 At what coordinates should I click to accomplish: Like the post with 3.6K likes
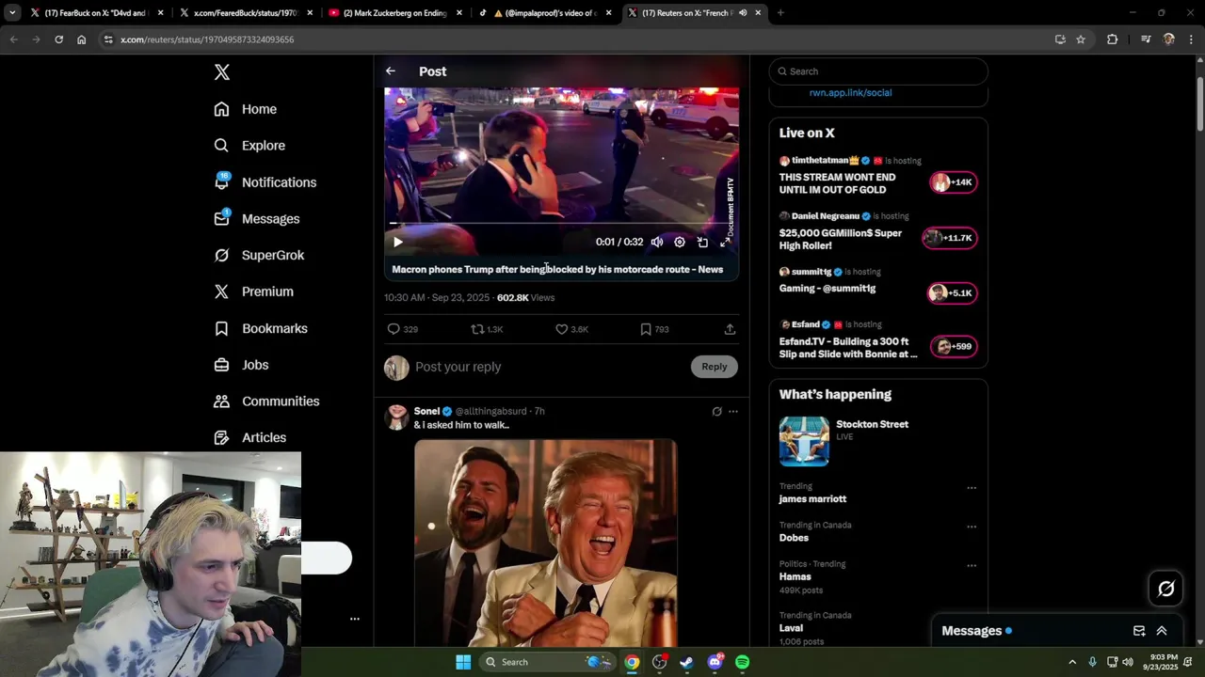pos(571,329)
